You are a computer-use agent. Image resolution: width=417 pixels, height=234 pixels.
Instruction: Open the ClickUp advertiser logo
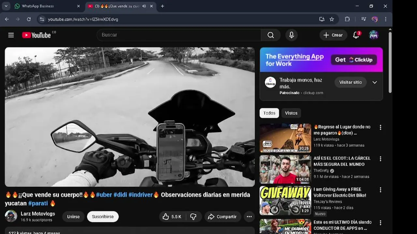[270, 83]
